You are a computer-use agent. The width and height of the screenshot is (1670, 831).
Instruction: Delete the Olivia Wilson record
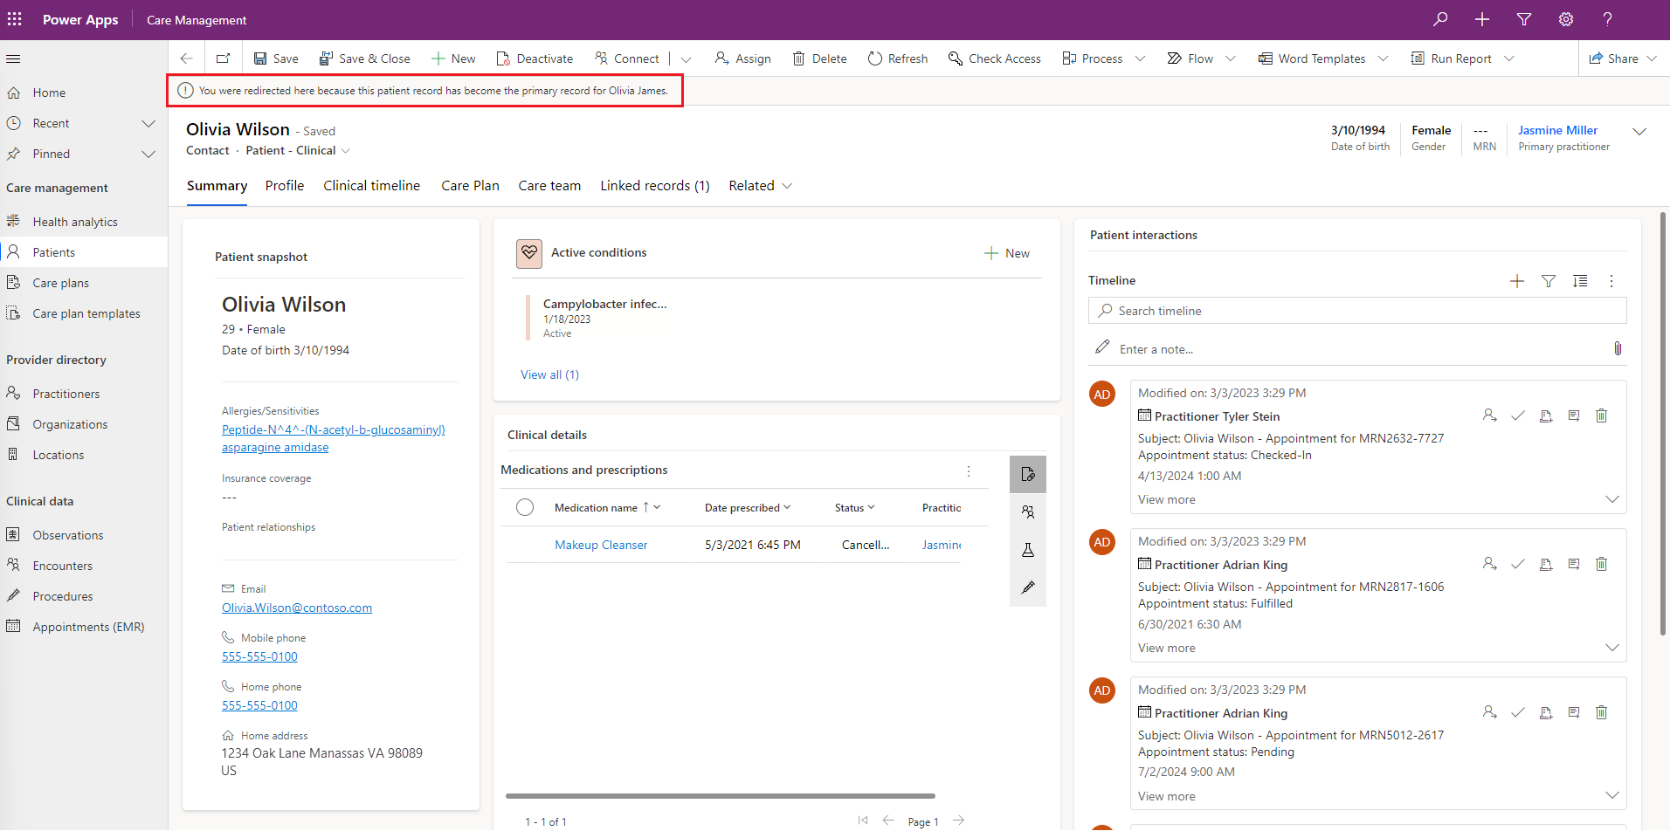820,58
